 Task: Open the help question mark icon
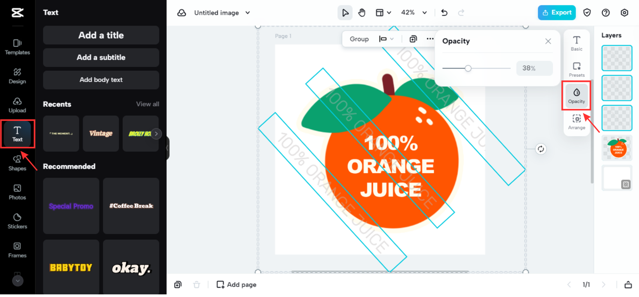coord(606,13)
